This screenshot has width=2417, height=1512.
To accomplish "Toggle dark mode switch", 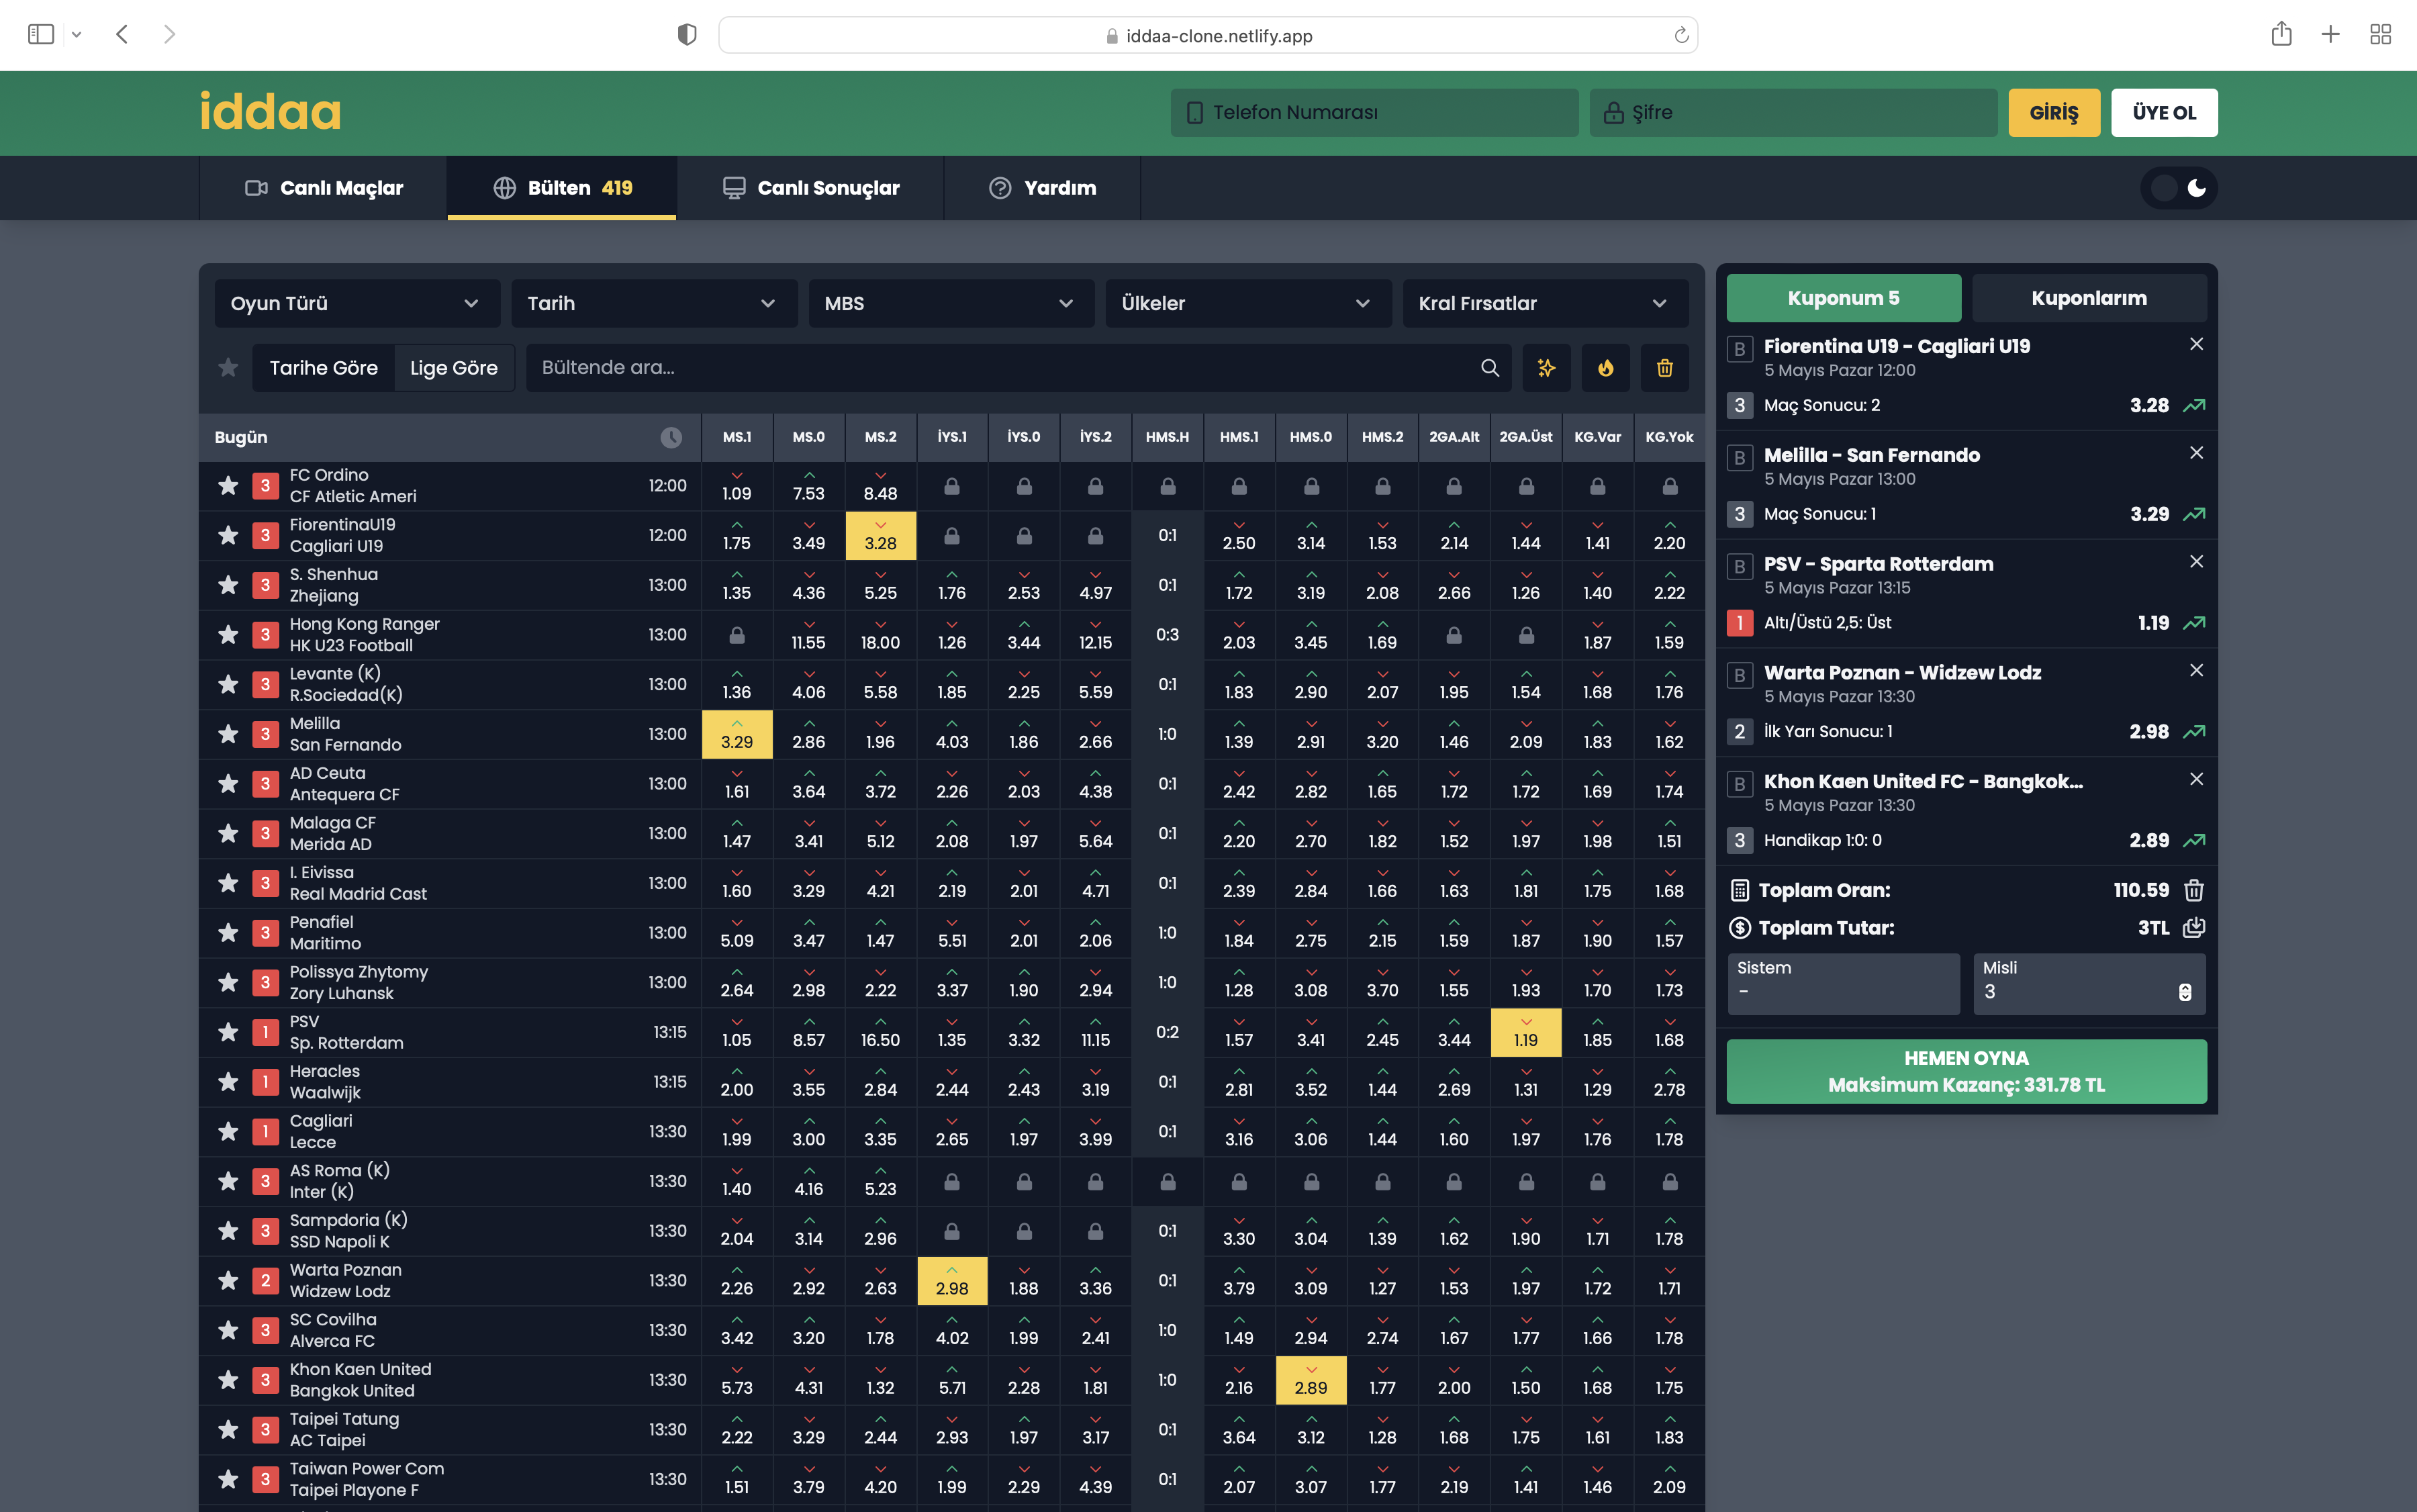I will (x=2179, y=188).
